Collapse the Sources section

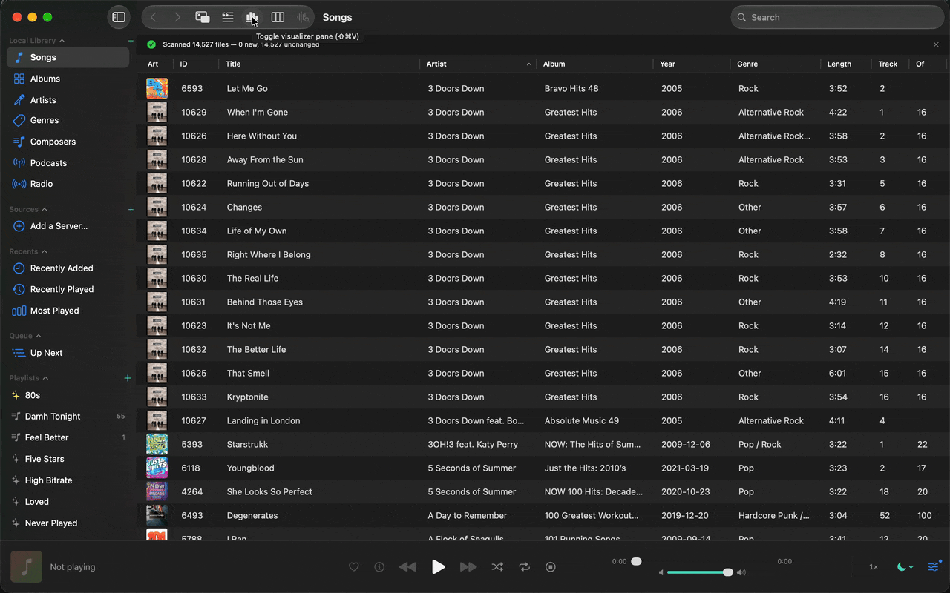(x=45, y=210)
